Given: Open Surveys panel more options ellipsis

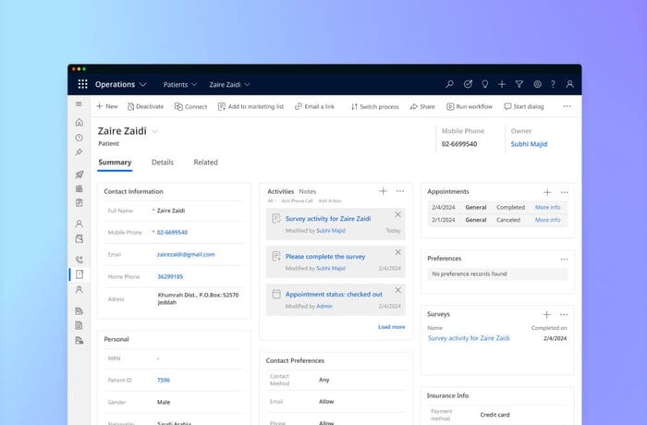Looking at the screenshot, I should [x=564, y=315].
